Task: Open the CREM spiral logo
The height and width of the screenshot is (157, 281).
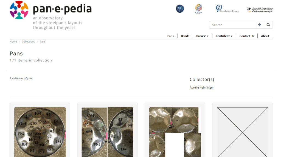Action: click(x=199, y=9)
